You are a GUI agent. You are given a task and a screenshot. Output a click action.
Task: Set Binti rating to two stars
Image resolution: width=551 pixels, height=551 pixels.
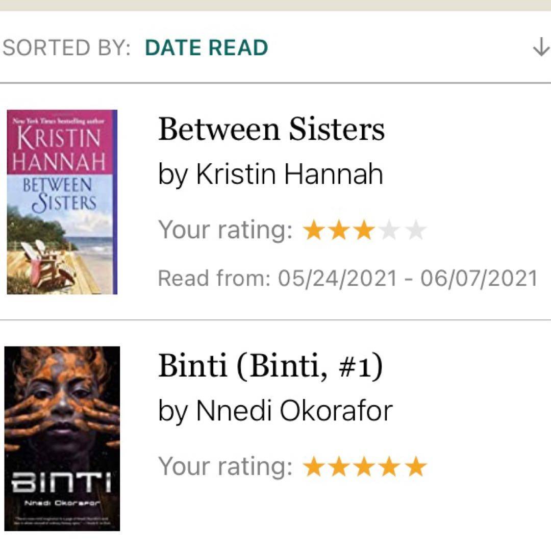click(339, 467)
